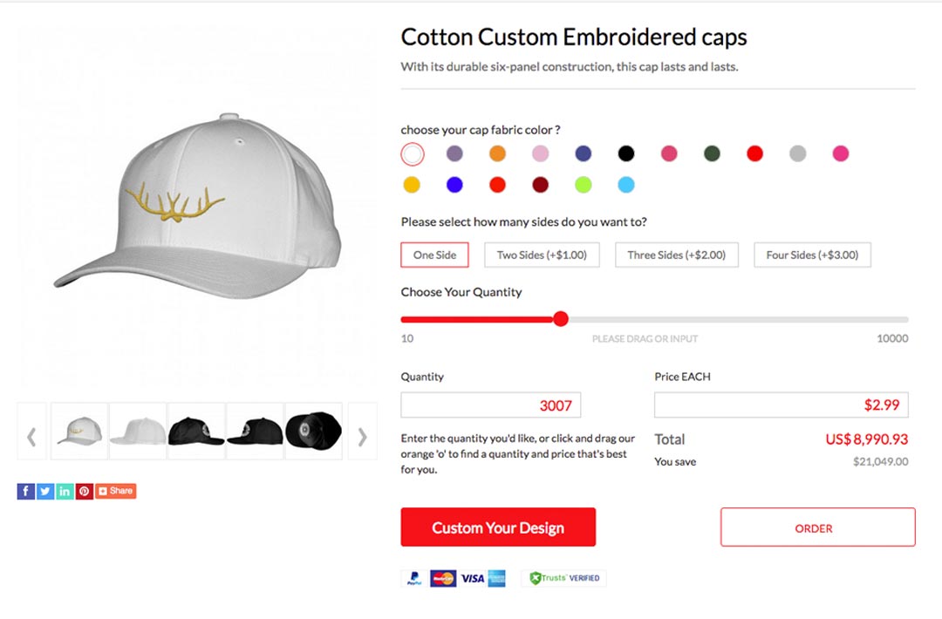Click the ORDER button
The width and height of the screenshot is (942, 619).
coord(817,527)
